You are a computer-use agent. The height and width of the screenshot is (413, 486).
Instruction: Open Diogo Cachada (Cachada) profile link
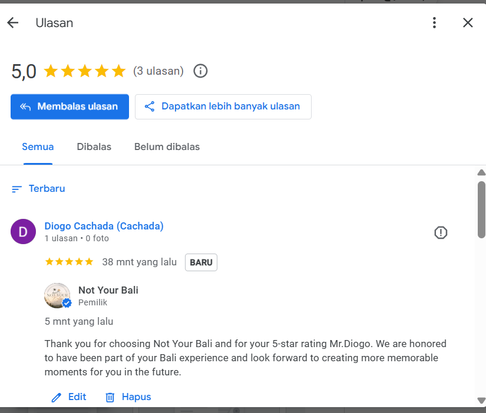coord(104,226)
